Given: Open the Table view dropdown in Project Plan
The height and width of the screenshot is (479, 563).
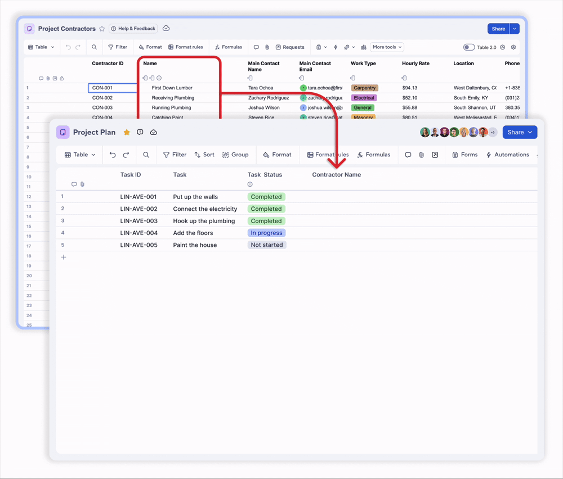Looking at the screenshot, I should (x=79, y=155).
